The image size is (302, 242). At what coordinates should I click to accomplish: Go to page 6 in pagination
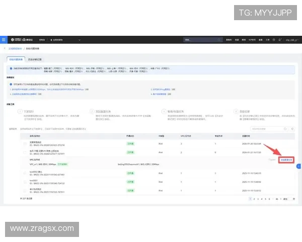[x=269, y=199]
